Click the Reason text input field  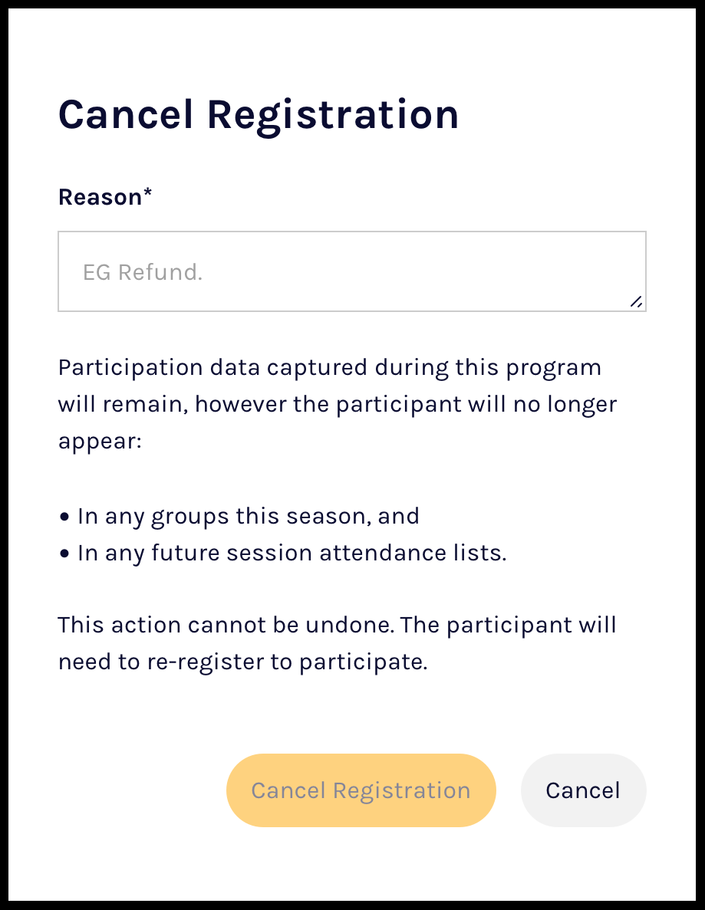tap(351, 271)
